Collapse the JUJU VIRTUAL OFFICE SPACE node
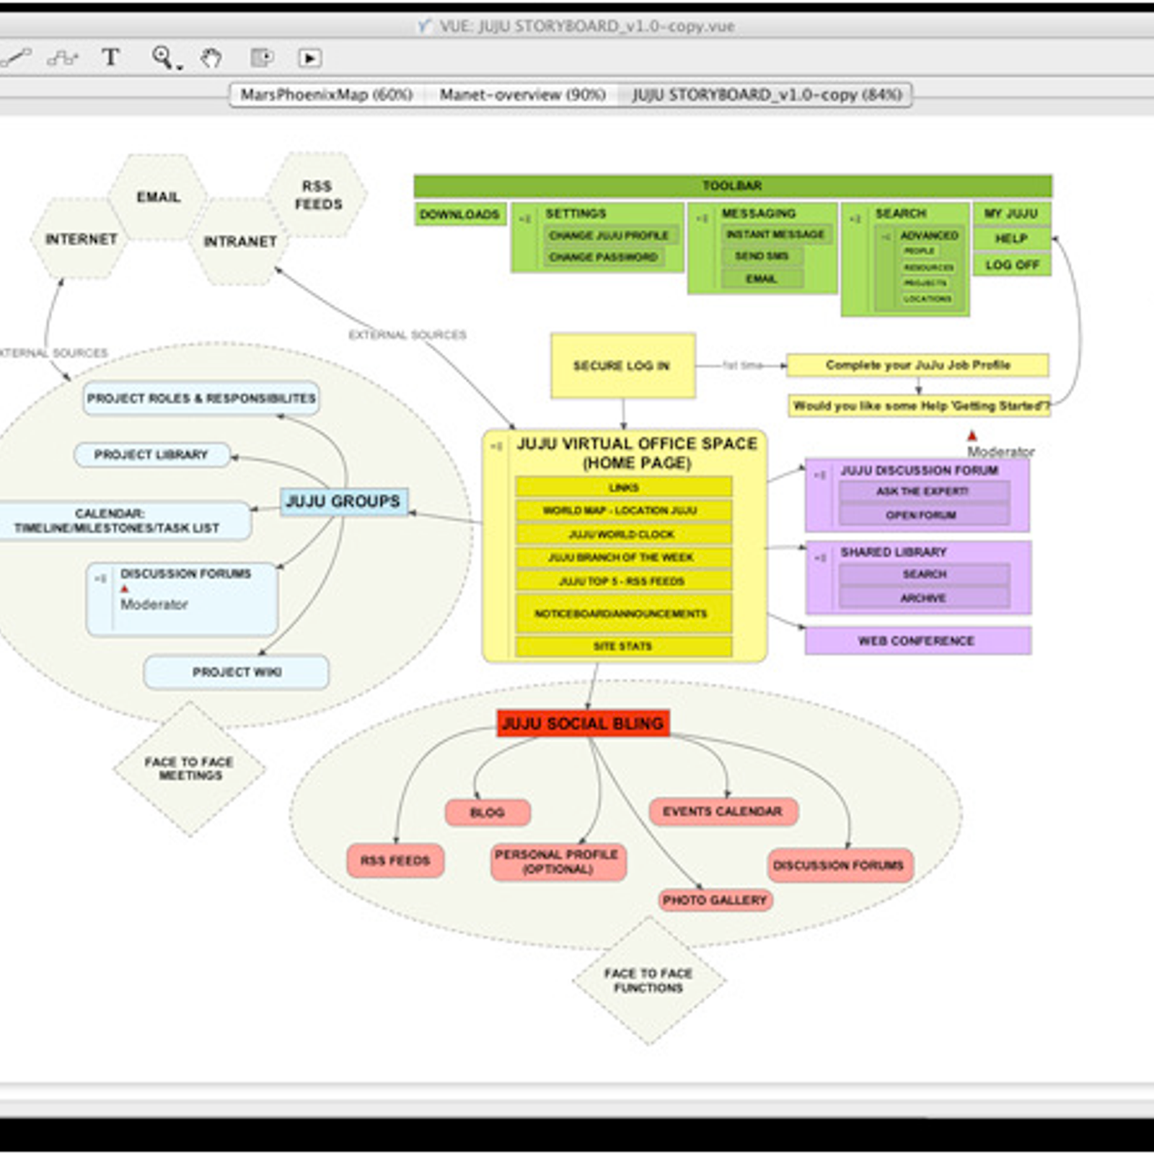 (x=497, y=446)
